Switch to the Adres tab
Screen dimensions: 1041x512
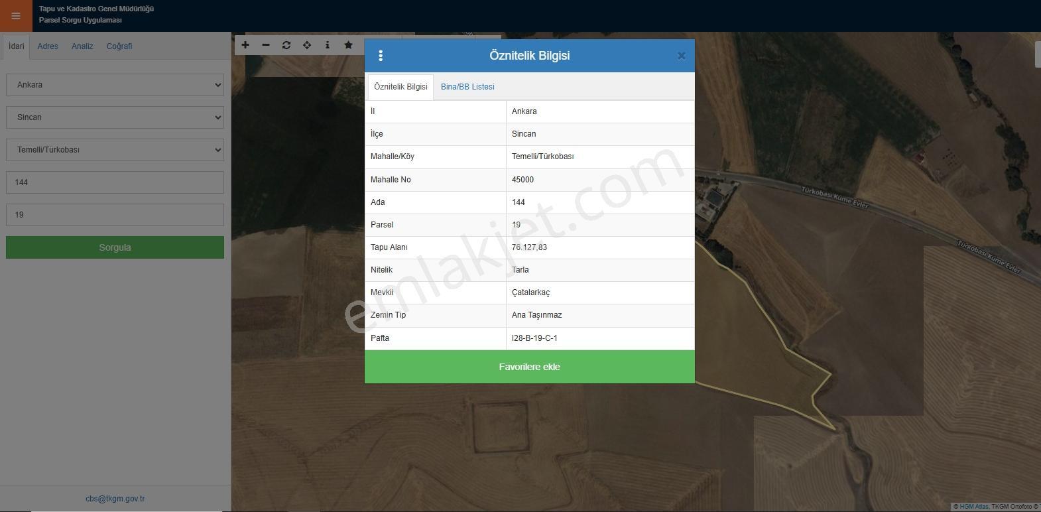click(x=48, y=46)
